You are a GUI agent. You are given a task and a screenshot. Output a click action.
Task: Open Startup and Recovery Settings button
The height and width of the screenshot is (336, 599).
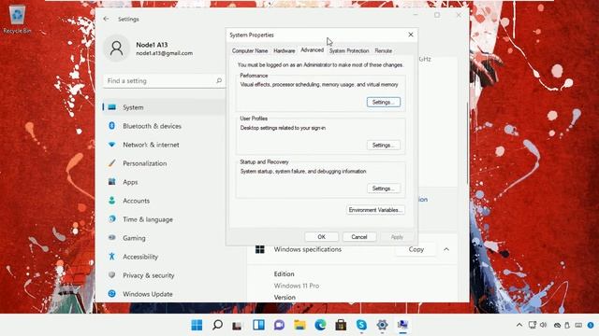pos(384,189)
